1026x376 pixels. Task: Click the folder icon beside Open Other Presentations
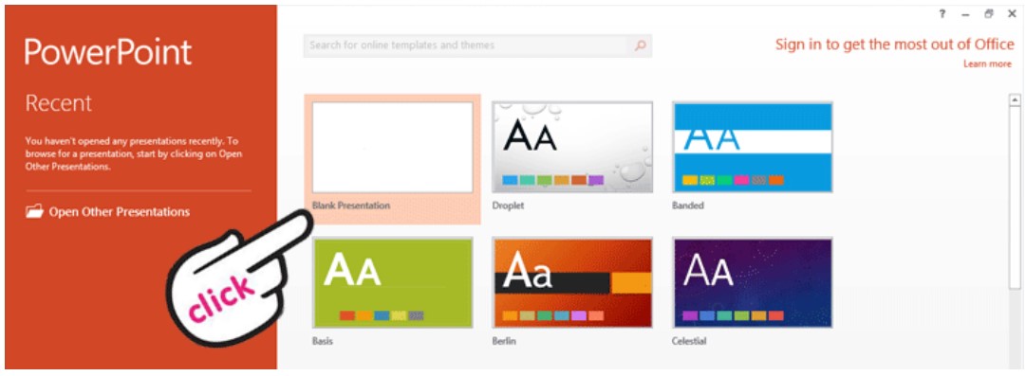35,211
